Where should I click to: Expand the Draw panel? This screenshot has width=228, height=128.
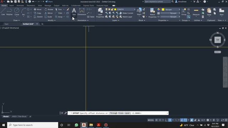(16, 21)
